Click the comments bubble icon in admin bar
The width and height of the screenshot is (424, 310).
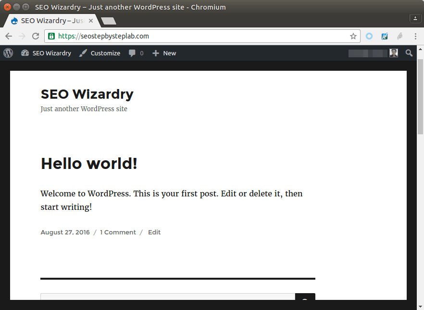(132, 53)
